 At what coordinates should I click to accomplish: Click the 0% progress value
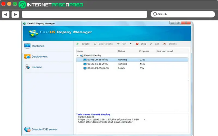tap(142, 68)
